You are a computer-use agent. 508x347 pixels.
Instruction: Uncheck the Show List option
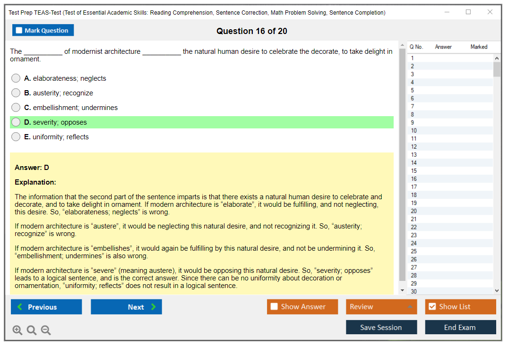[x=432, y=307]
